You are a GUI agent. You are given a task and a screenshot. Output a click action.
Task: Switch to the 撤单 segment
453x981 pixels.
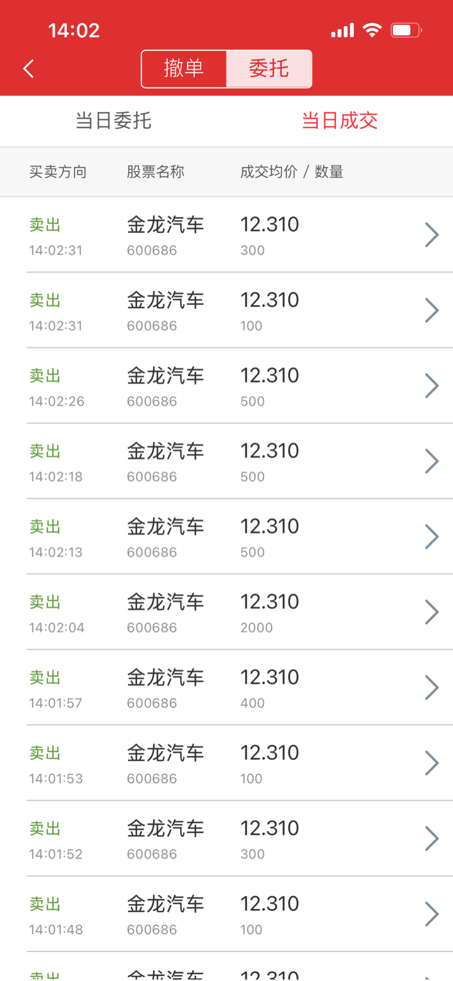pos(184,69)
